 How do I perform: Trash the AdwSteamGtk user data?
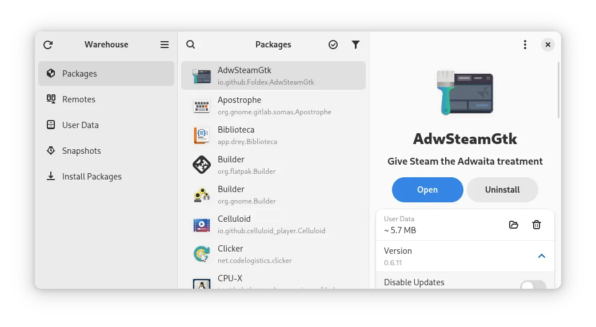[537, 225]
